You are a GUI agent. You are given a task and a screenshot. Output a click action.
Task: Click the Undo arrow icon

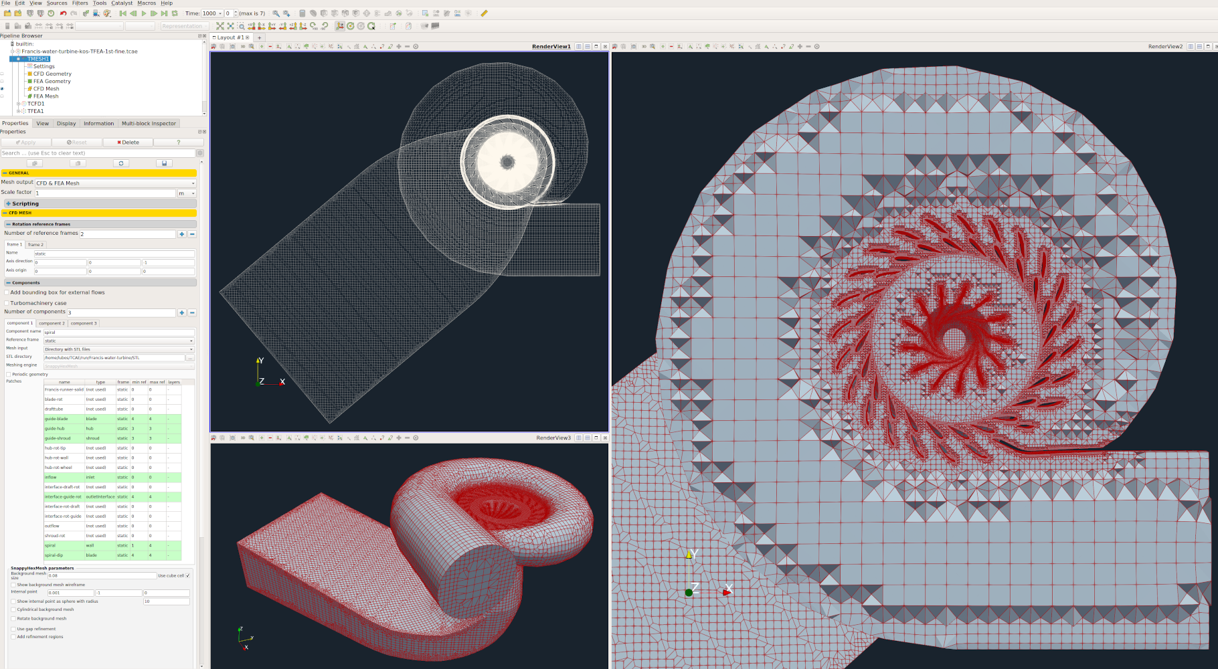tap(63, 13)
